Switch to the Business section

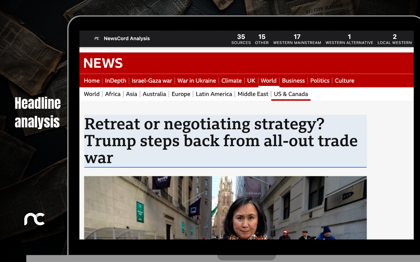[293, 81]
